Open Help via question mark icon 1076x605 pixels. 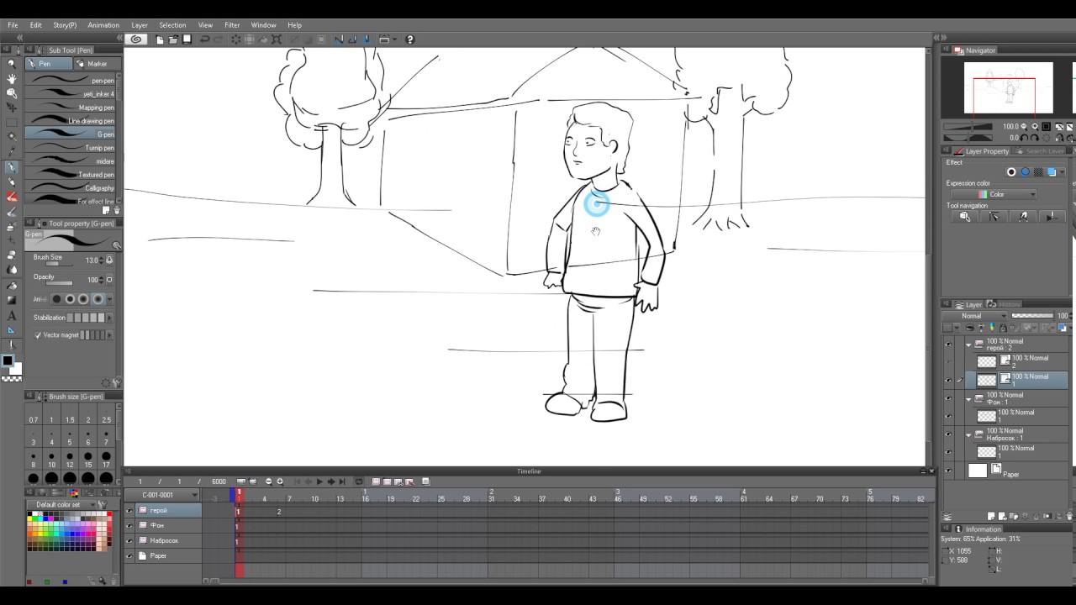pos(410,39)
